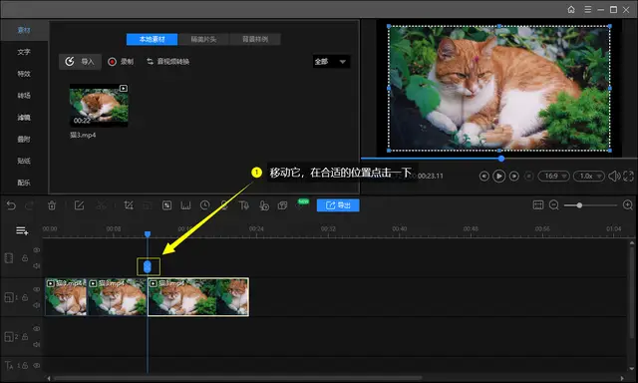Viewport: 638px width, 383px height.
Task: Mute preview with the speaker icon
Action: pos(614,177)
